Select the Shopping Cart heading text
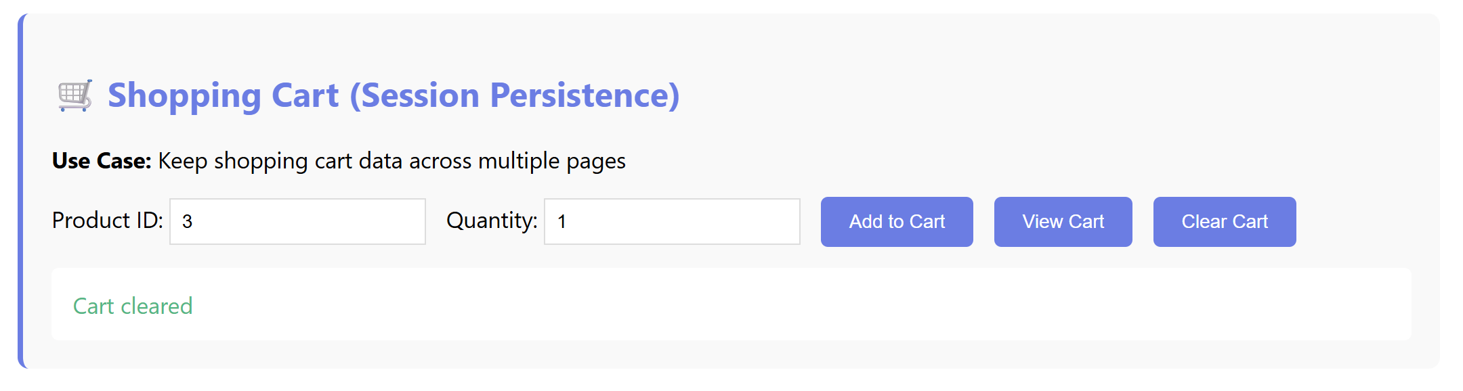Viewport: 1463px width, 391px height. coord(224,95)
